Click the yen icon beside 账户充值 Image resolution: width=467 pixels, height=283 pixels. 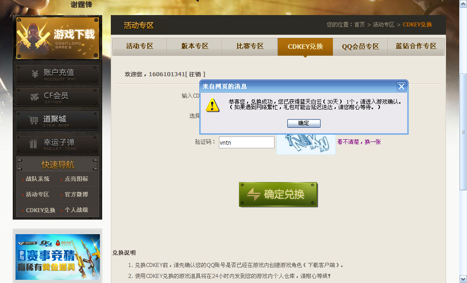[35, 73]
